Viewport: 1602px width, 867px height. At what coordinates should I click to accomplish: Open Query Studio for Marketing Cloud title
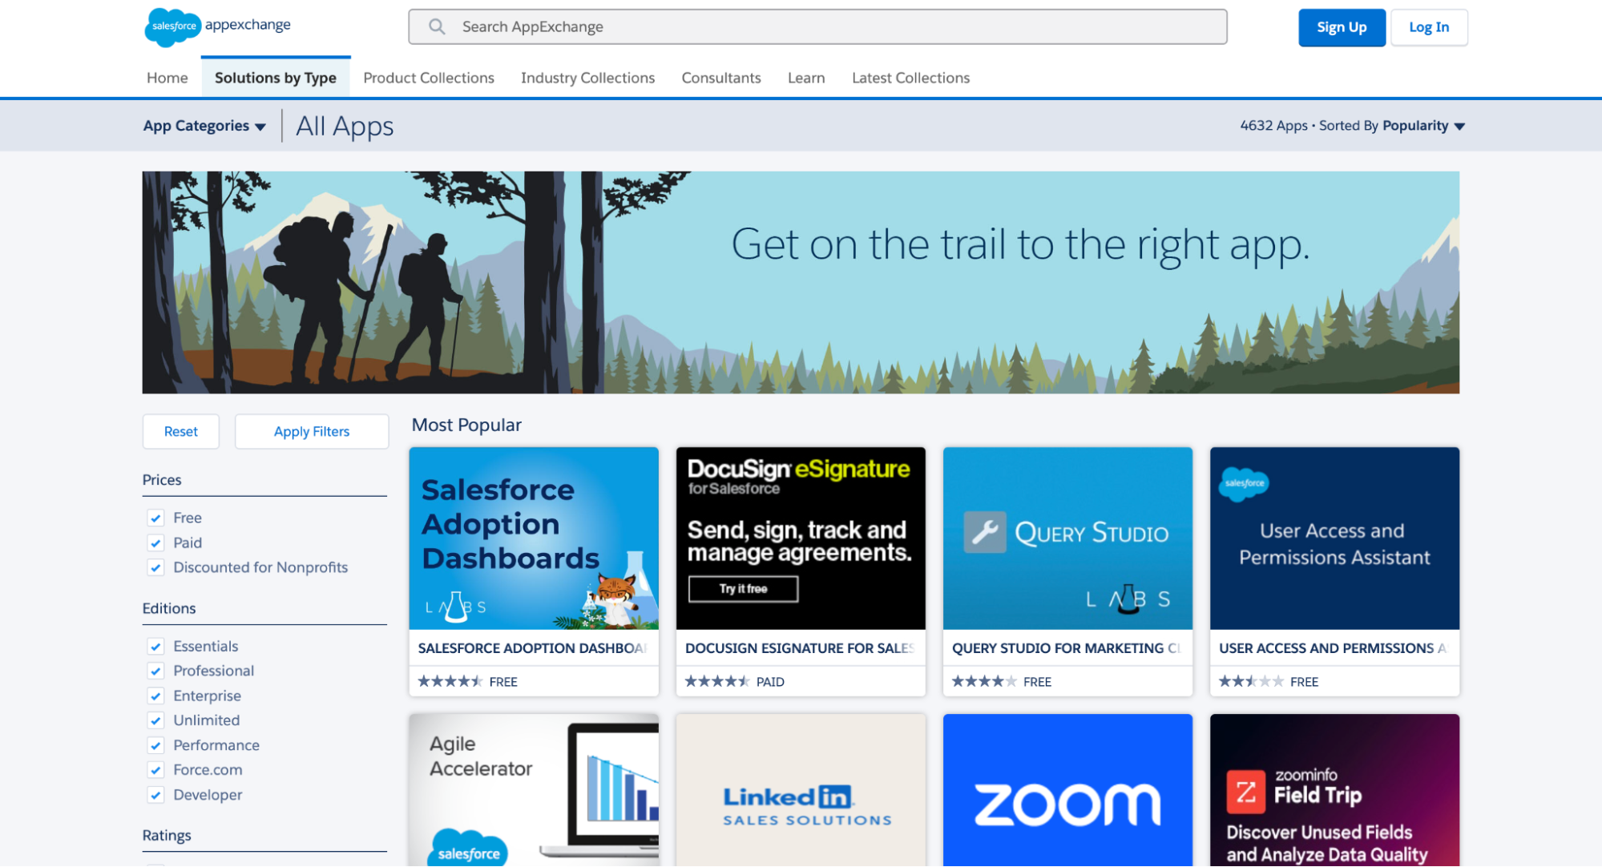pyautogui.click(x=1067, y=648)
